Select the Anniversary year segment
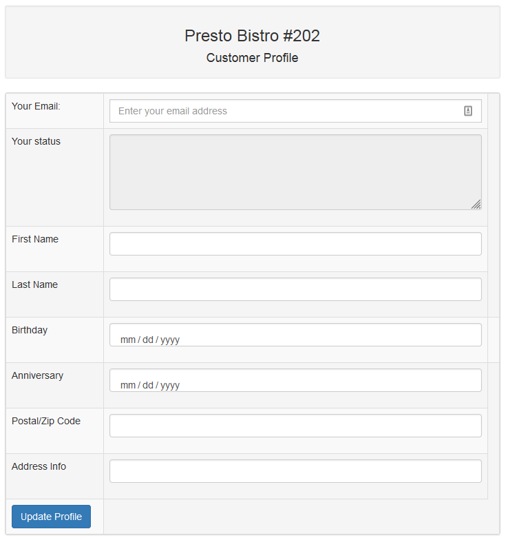Image resolution: width=506 pixels, height=540 pixels. pos(170,385)
